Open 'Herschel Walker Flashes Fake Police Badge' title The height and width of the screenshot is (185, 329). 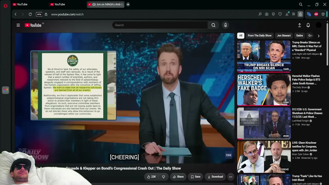(x=306, y=80)
